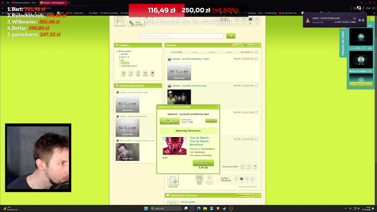Expand the filmy folder node
Screen dimensions: 377x212
coord(120,57)
